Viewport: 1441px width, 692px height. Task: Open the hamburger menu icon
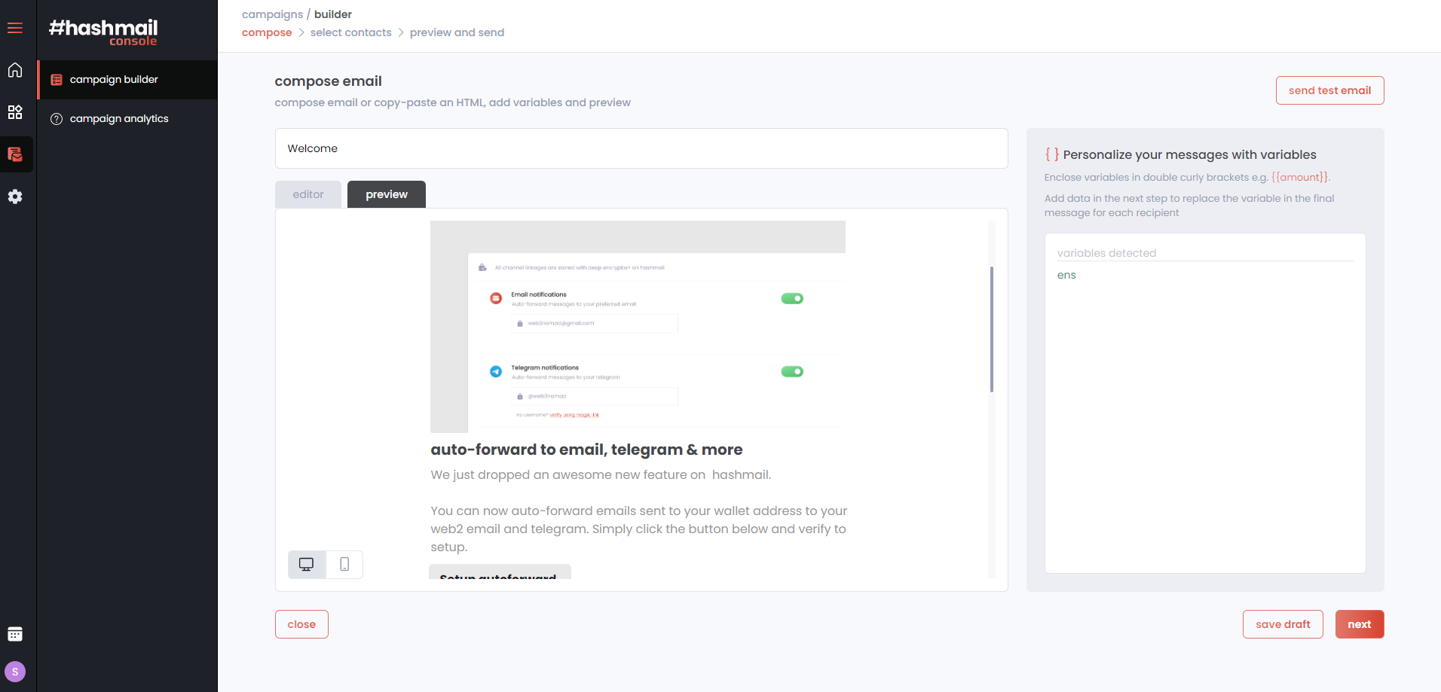(x=15, y=28)
